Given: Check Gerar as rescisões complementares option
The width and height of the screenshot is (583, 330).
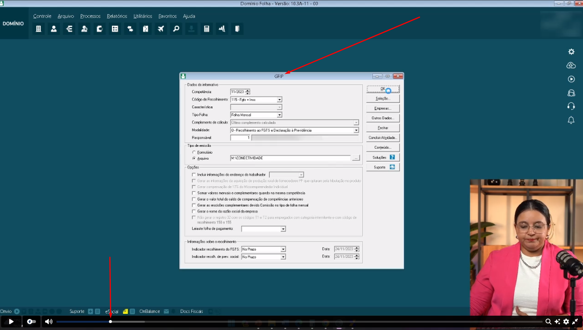Looking at the screenshot, I should (194, 205).
